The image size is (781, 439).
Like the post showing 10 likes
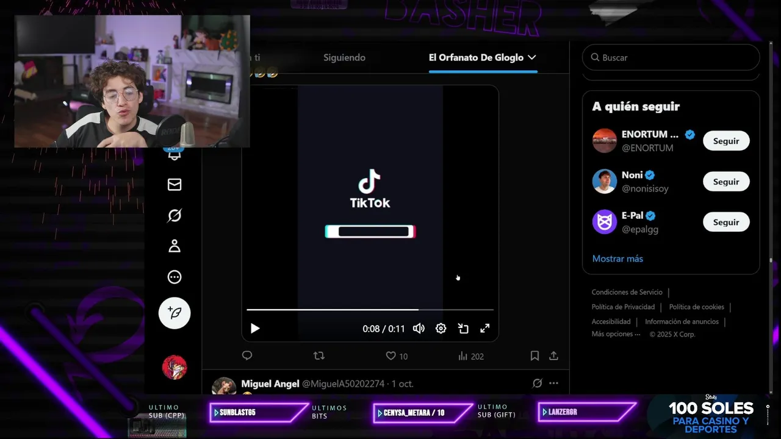pyautogui.click(x=397, y=356)
